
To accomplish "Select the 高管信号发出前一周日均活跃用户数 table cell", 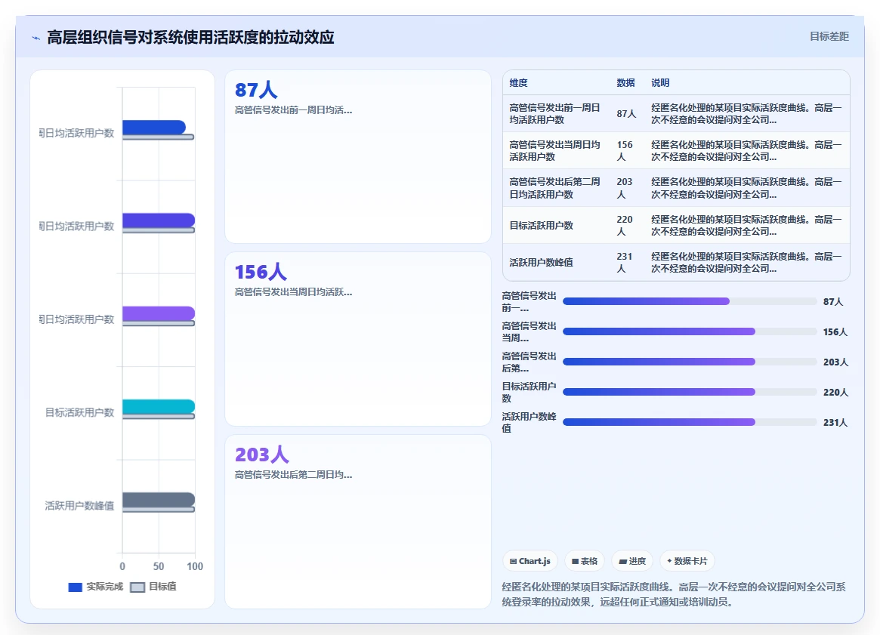I will (x=554, y=114).
